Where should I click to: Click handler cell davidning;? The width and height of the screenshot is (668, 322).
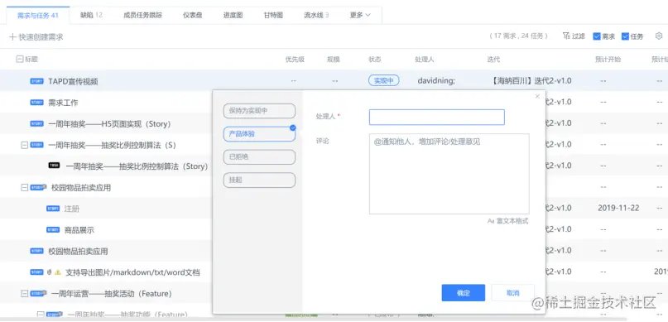(x=436, y=80)
